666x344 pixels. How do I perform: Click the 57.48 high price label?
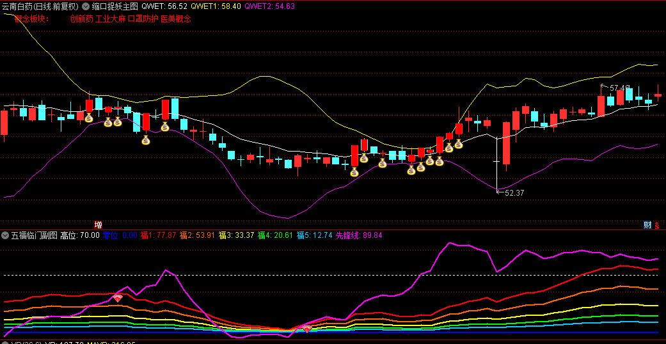pyautogui.click(x=619, y=88)
